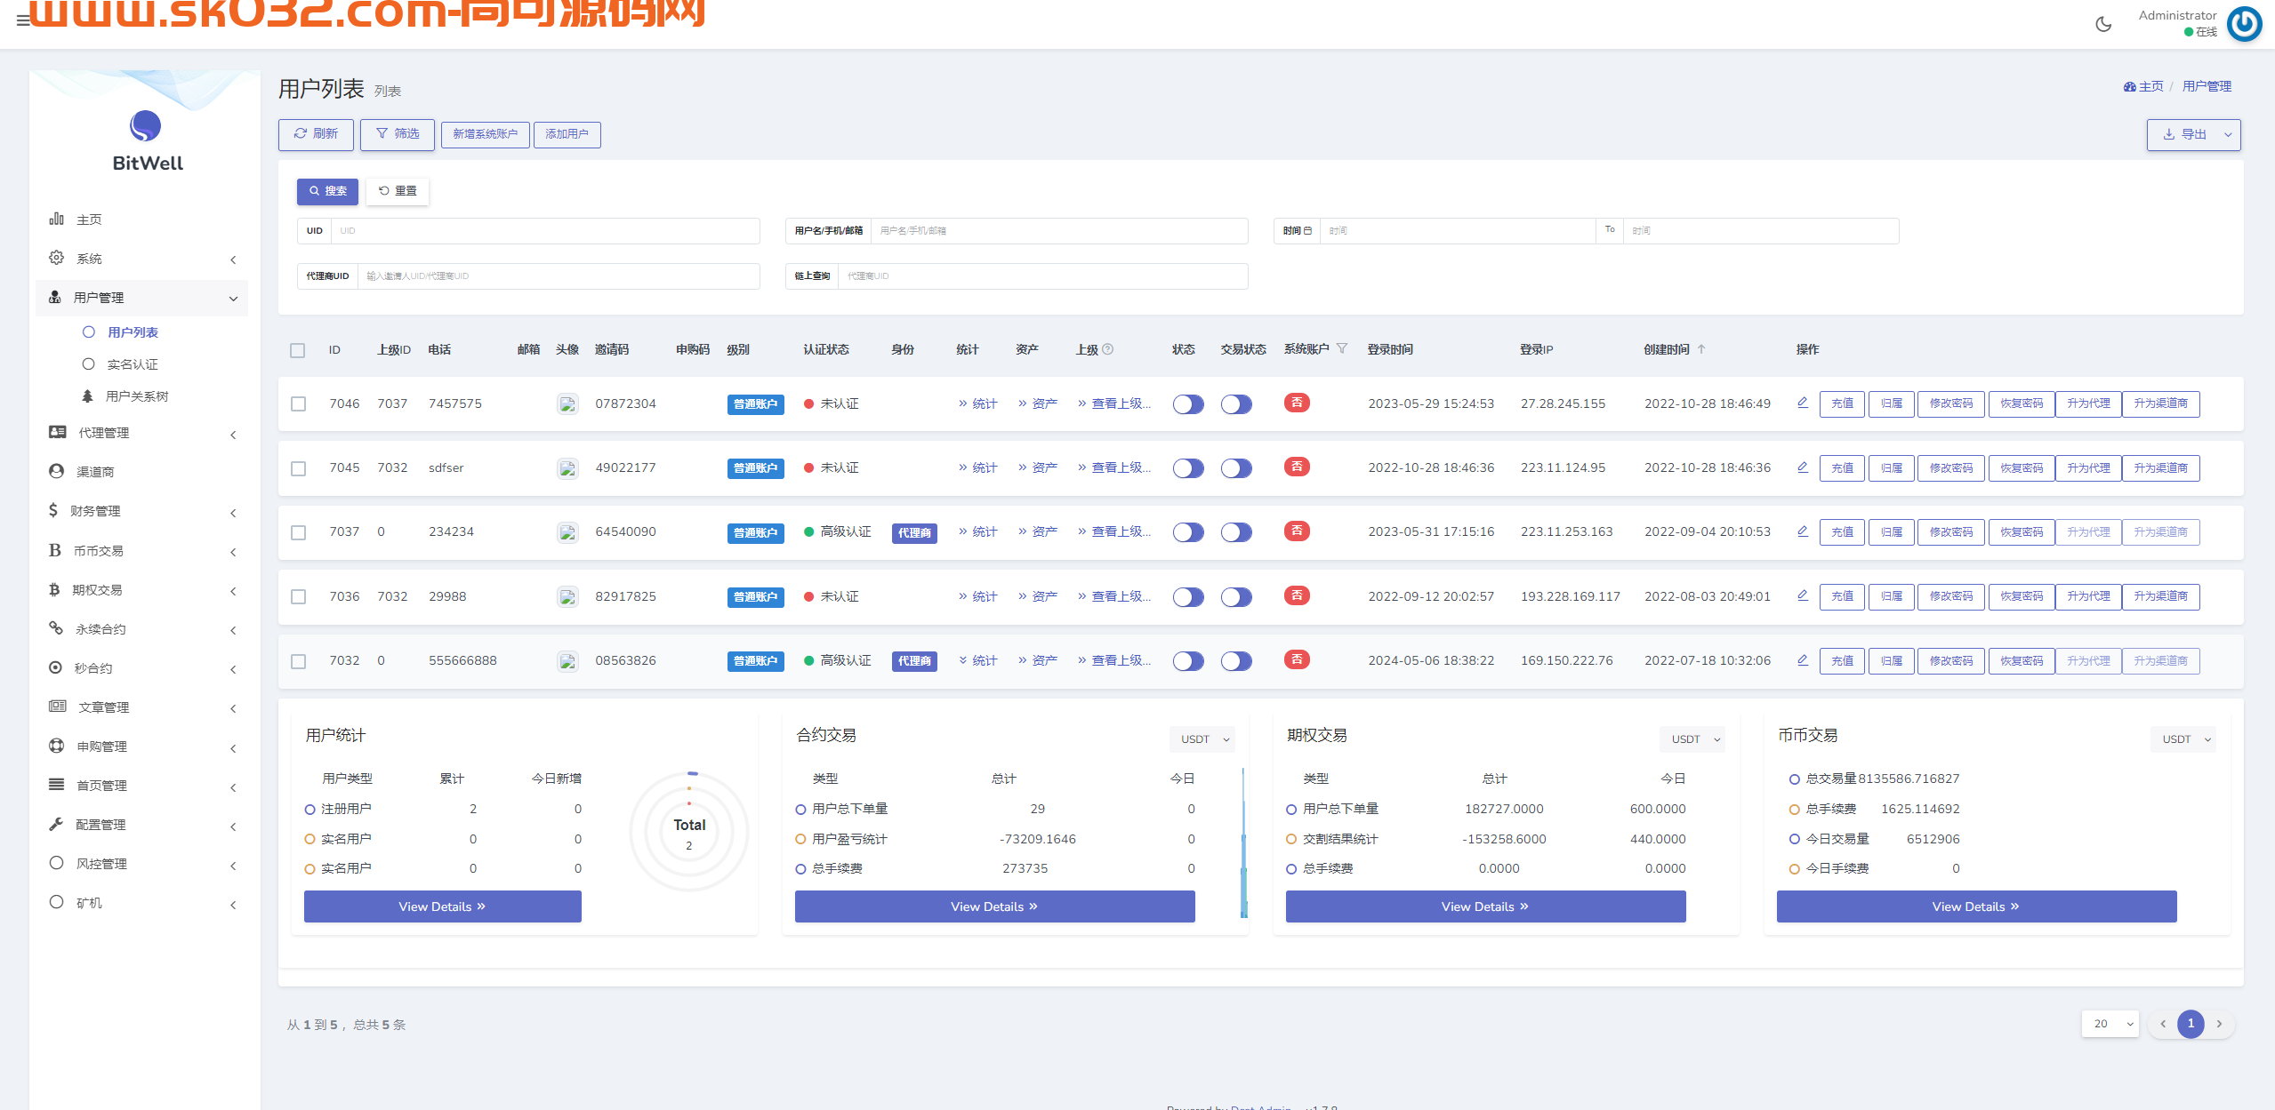Open the 导出 dropdown arrow
This screenshot has height=1110, width=2275.
(2228, 134)
